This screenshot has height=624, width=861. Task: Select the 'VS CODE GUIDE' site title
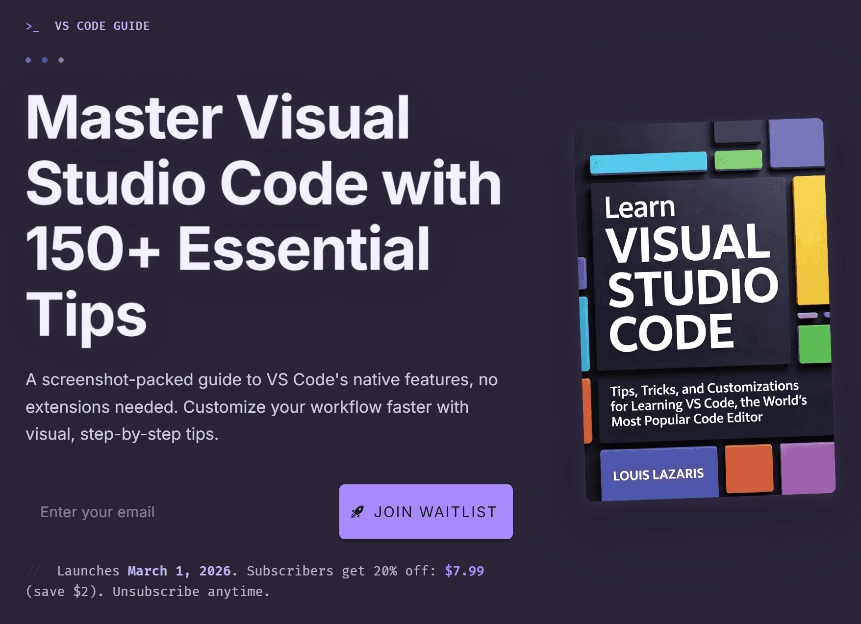[102, 26]
